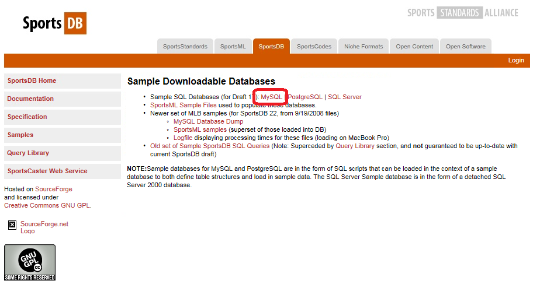Go to SportsDB Home in sidebar

[x=63, y=81]
